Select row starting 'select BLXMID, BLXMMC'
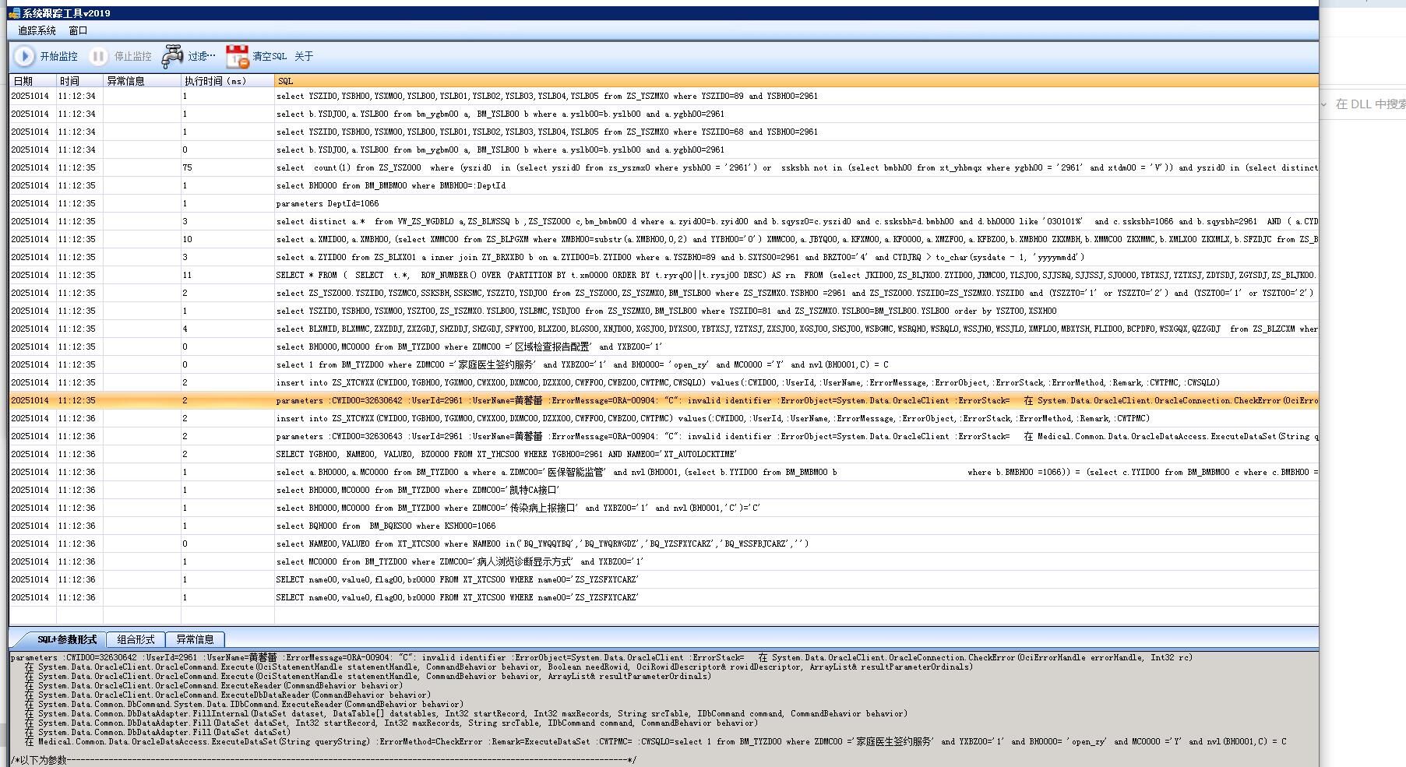 [x=664, y=329]
